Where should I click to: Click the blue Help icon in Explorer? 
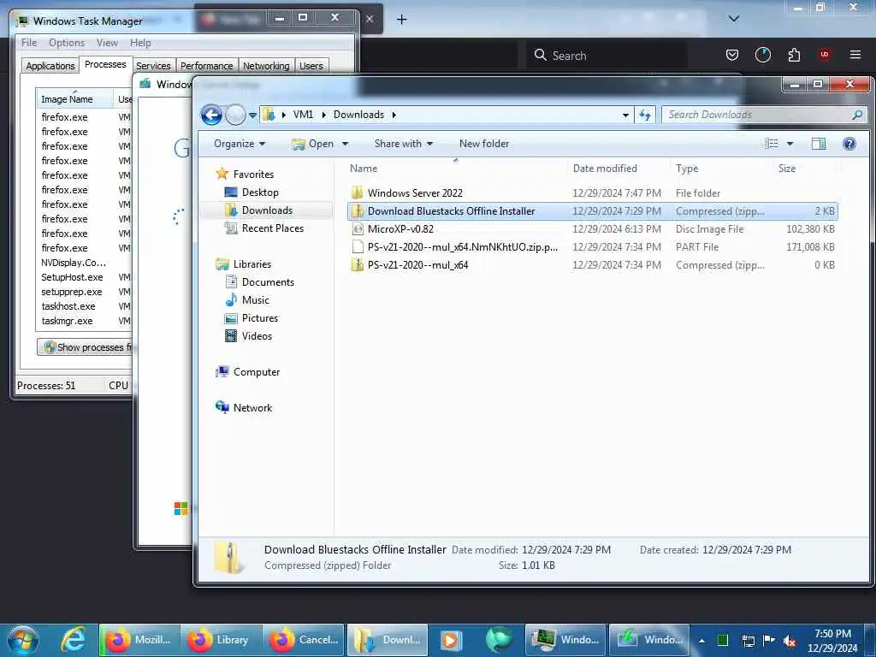(x=849, y=144)
